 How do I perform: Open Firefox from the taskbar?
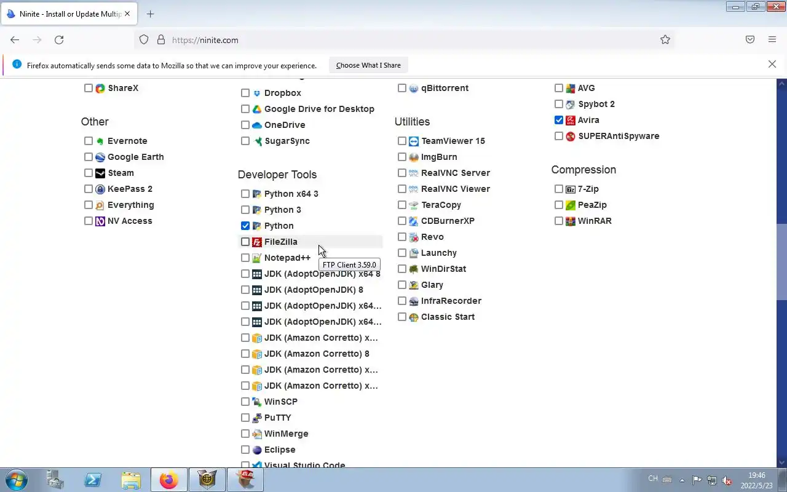point(168,480)
